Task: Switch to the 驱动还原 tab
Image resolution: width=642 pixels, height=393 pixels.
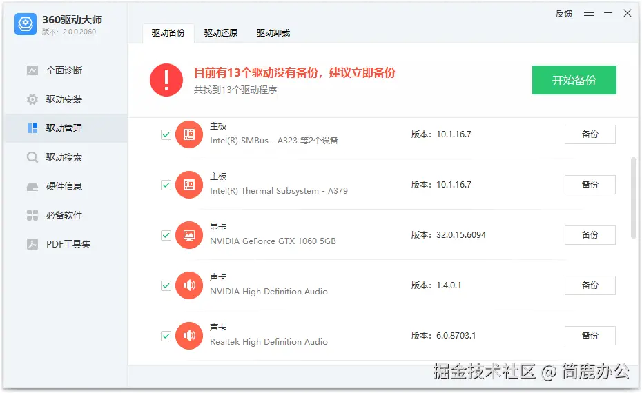Action: (x=221, y=33)
